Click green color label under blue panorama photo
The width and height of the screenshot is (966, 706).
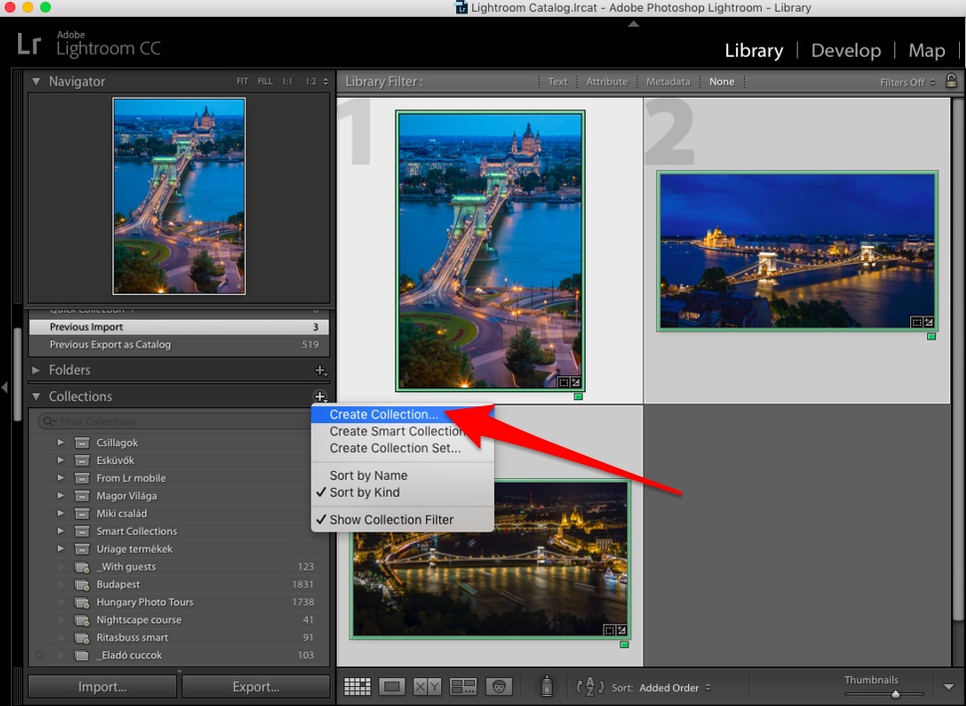[x=931, y=337]
